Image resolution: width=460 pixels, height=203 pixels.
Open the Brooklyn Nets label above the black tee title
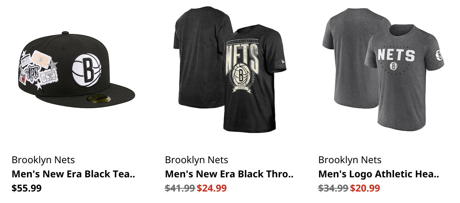[x=197, y=160]
